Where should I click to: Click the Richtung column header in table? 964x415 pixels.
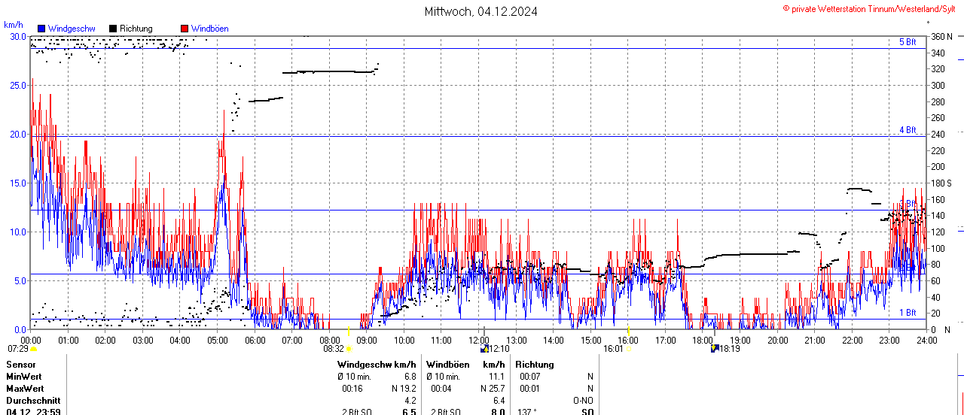pyautogui.click(x=535, y=365)
